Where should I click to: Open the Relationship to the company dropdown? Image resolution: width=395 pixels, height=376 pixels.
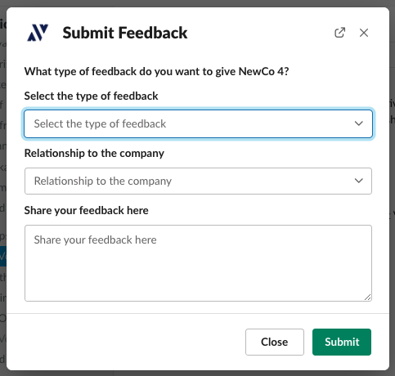[198, 181]
